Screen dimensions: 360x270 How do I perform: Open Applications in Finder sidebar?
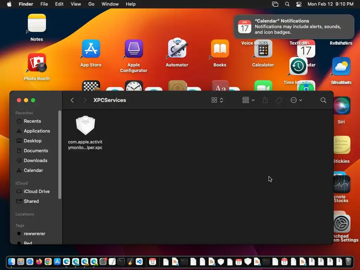[x=37, y=131]
